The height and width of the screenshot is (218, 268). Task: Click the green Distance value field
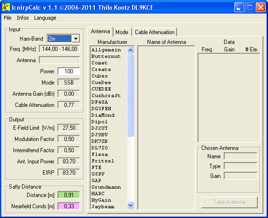click(69, 195)
